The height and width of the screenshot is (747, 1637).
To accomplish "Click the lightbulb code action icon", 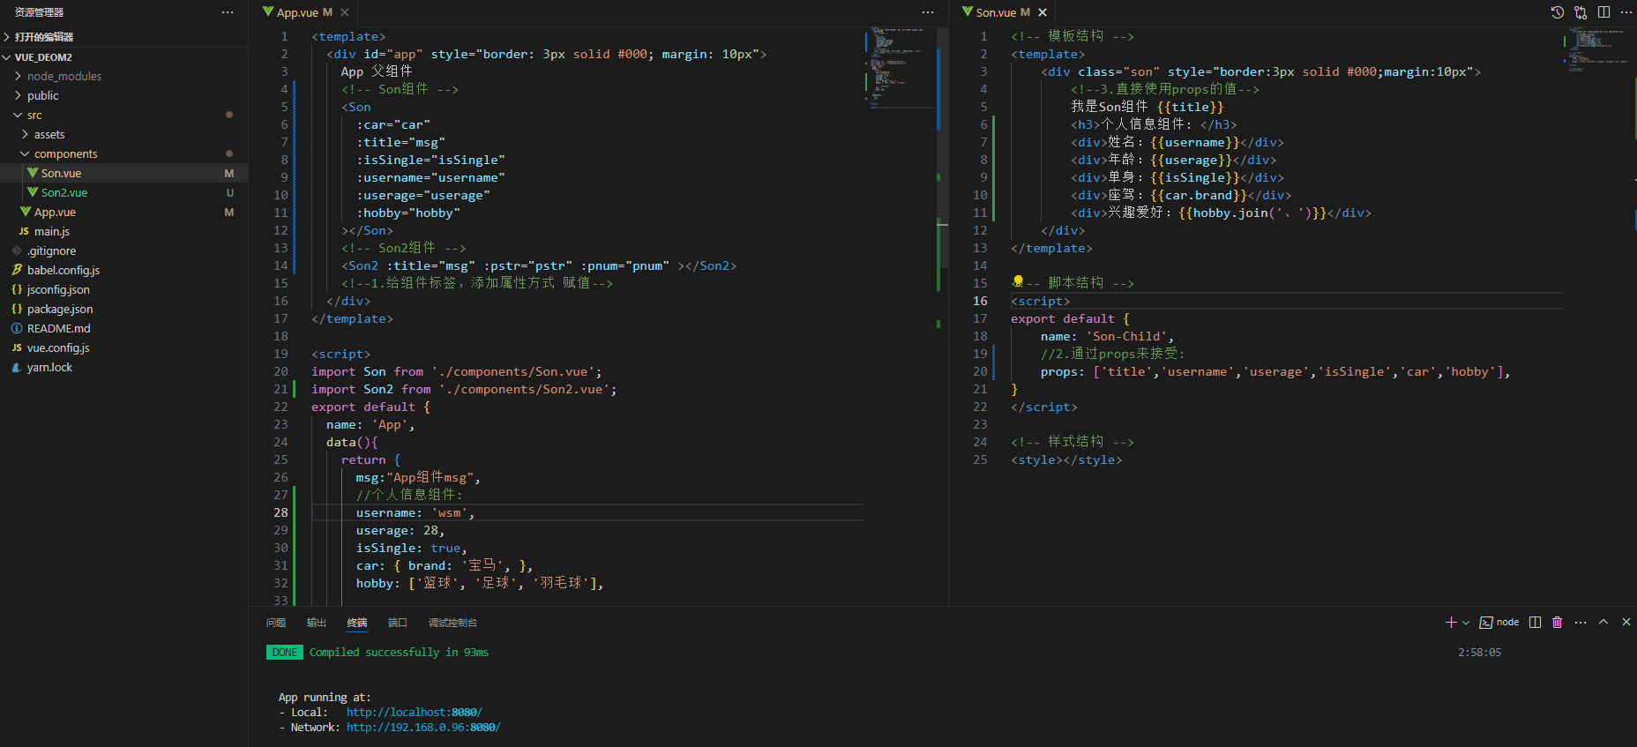I will [x=1018, y=281].
